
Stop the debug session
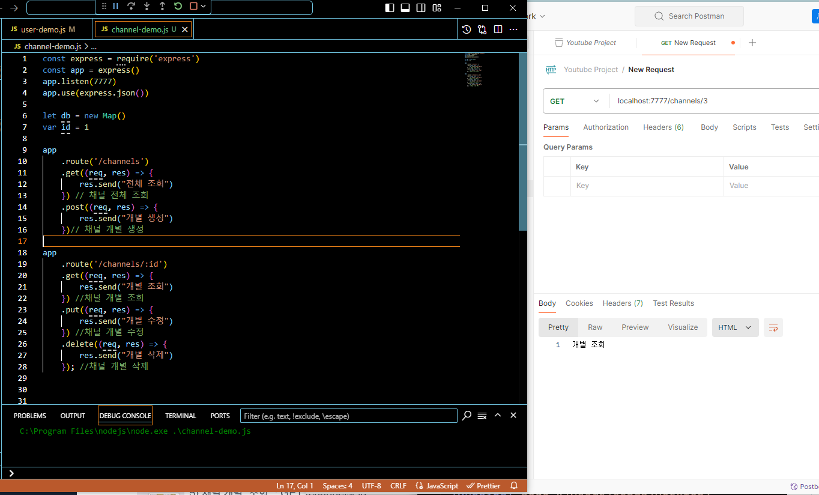tap(193, 6)
